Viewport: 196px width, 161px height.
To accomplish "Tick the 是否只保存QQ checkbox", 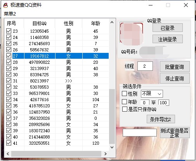I will (125, 109).
